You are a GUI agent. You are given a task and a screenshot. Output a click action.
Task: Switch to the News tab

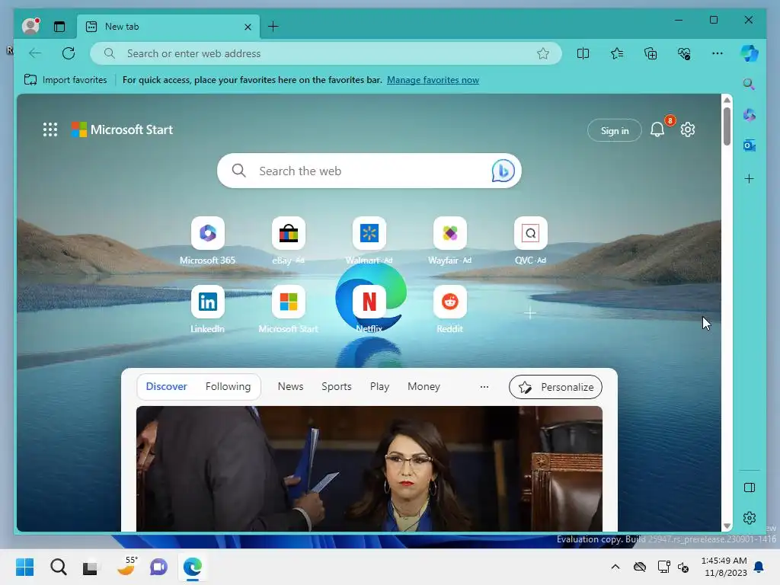point(290,386)
